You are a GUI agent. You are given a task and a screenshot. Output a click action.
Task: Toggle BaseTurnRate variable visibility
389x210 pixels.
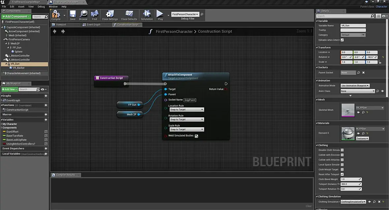(x=46, y=136)
